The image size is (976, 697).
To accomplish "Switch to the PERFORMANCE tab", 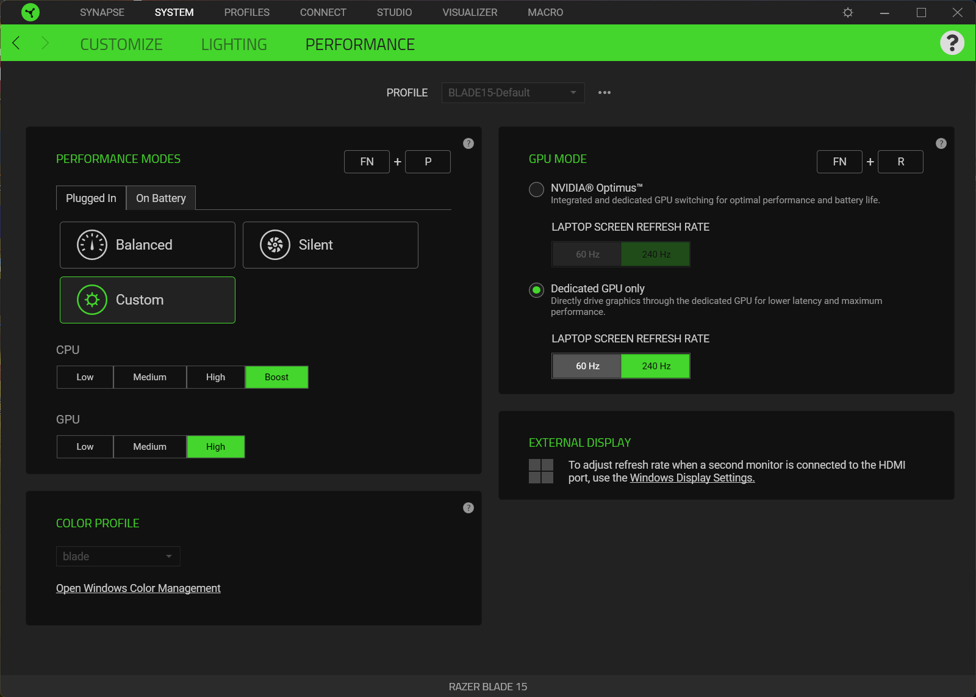I will click(360, 45).
